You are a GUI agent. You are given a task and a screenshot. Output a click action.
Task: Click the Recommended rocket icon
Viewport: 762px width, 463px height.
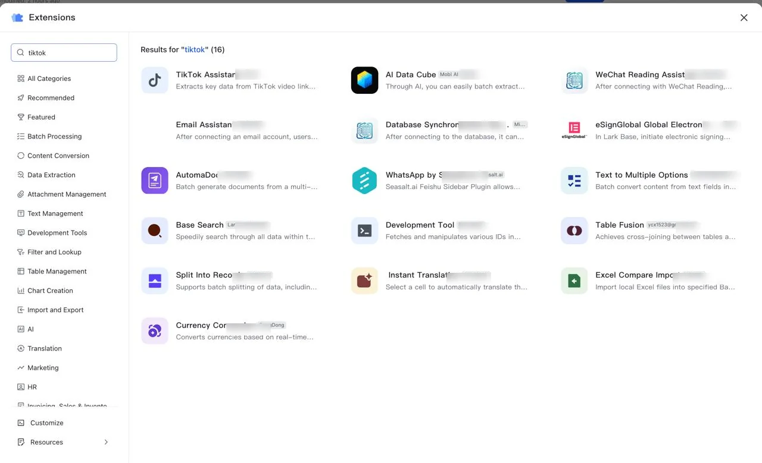click(x=21, y=97)
